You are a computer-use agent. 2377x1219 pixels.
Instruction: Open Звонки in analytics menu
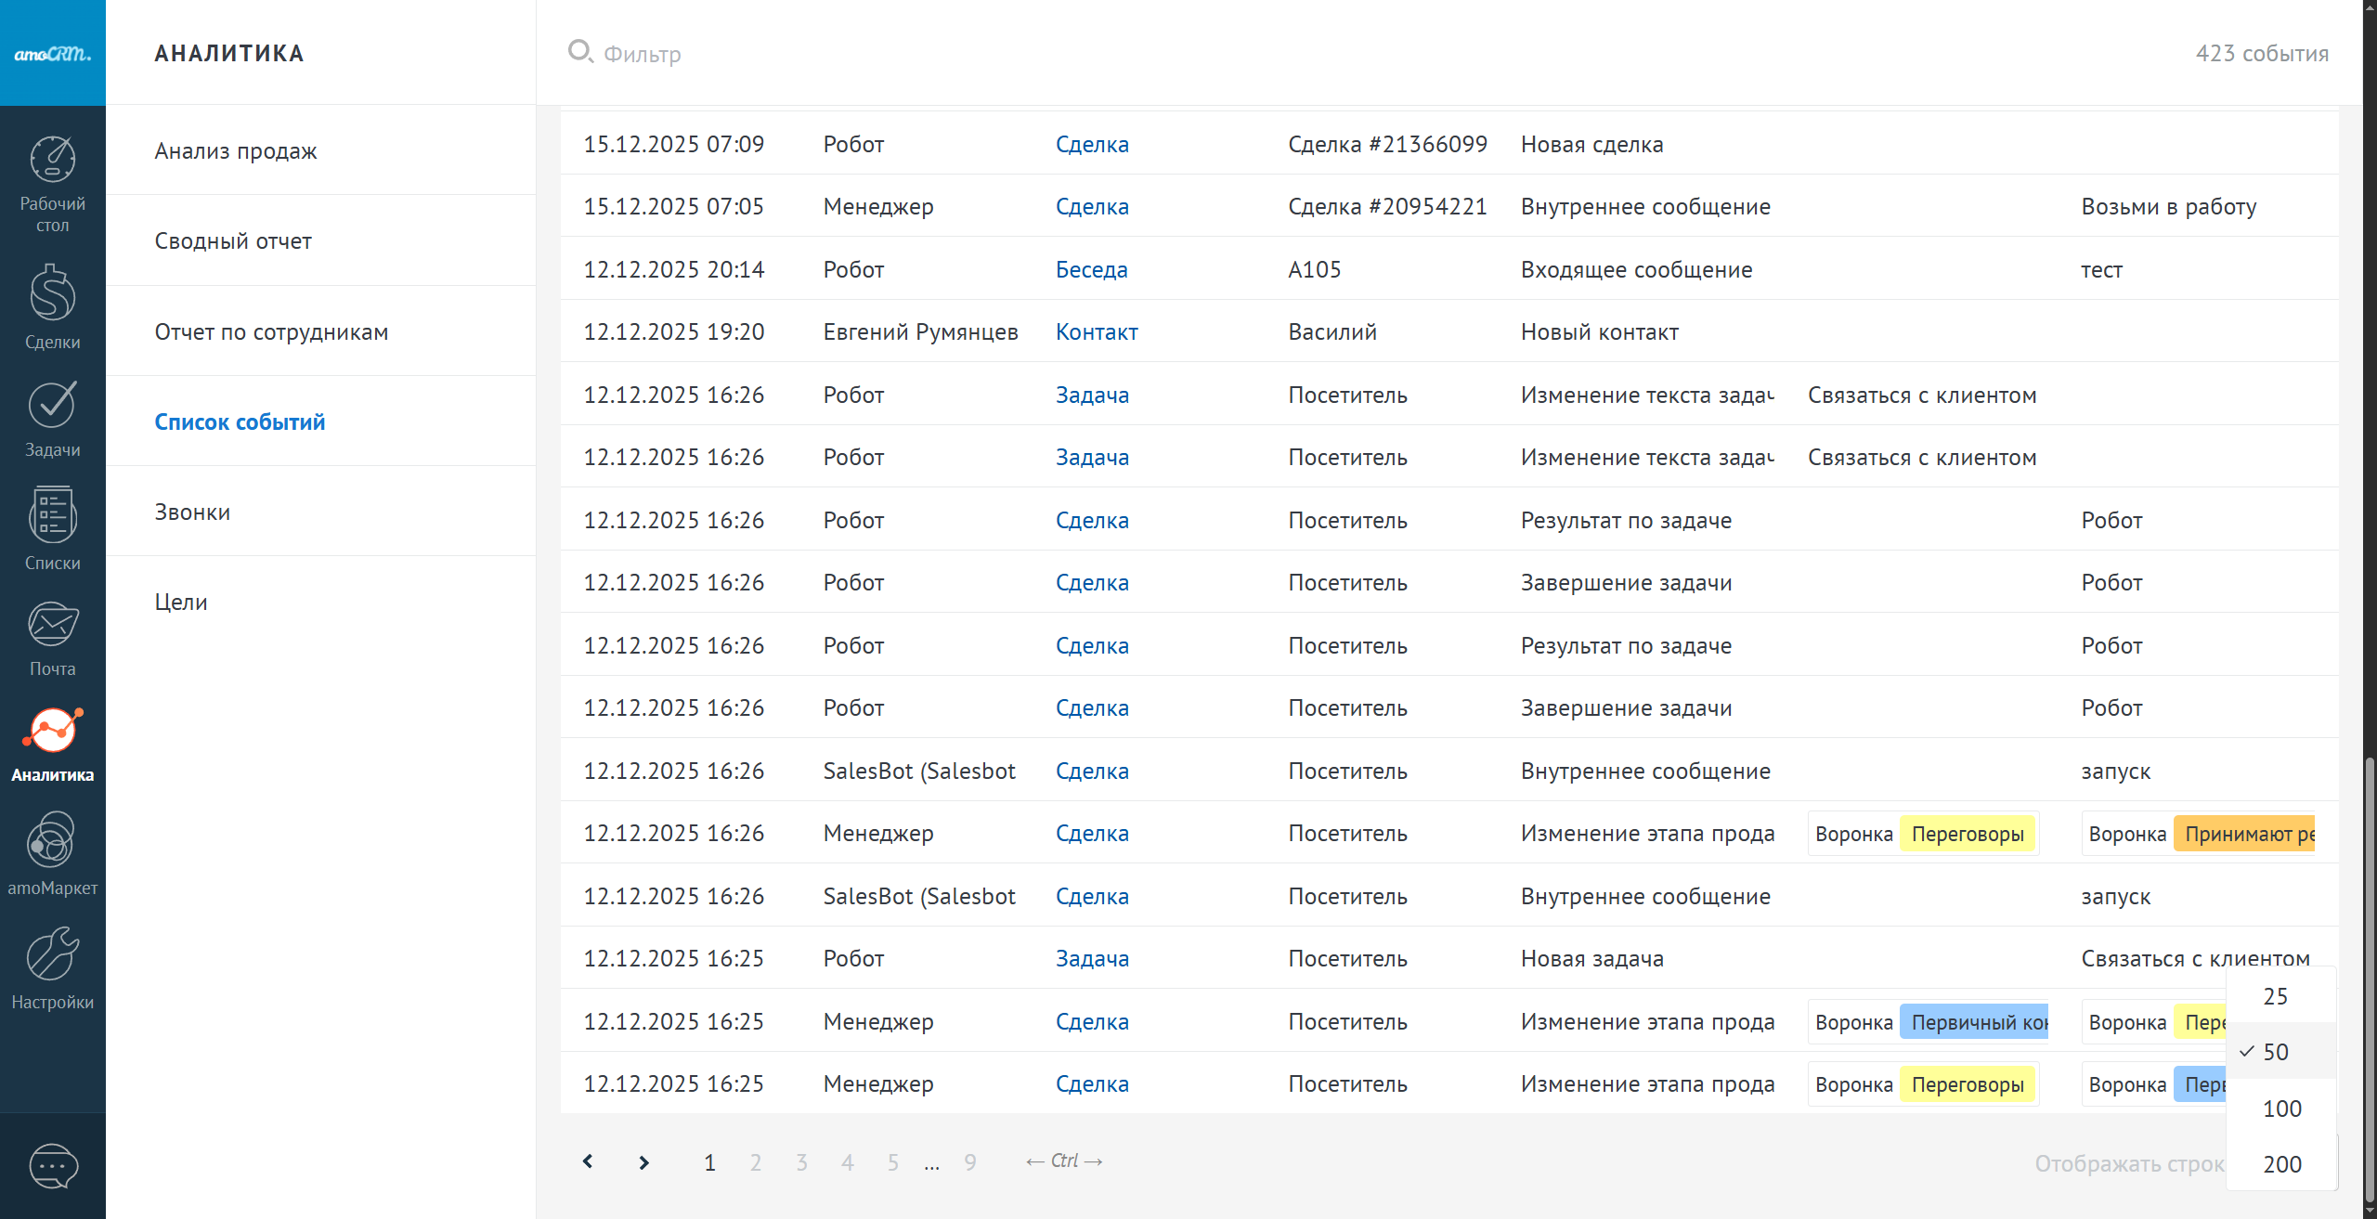(x=192, y=512)
